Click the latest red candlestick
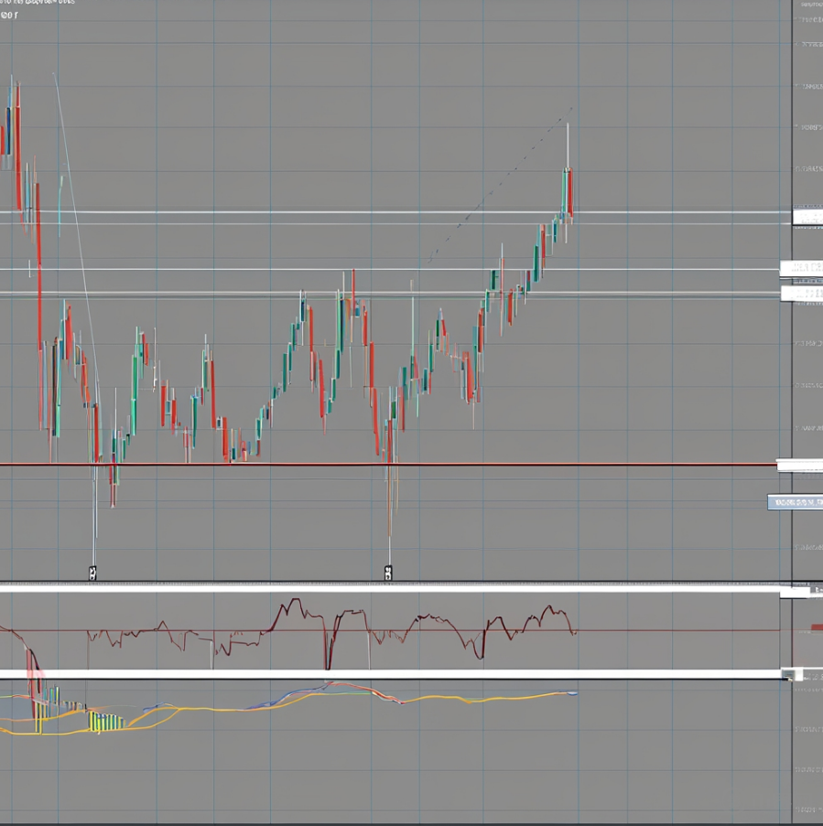This screenshot has width=823, height=826. [569, 194]
